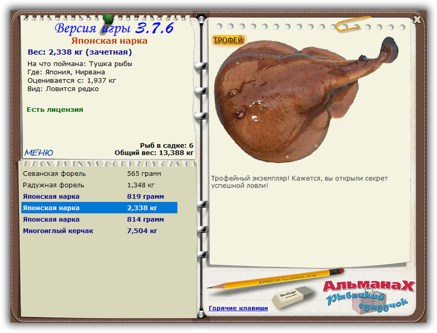The height and width of the screenshot is (333, 437).
Task: Select Японская нарка 814 грамм entry
Action: 99,219
